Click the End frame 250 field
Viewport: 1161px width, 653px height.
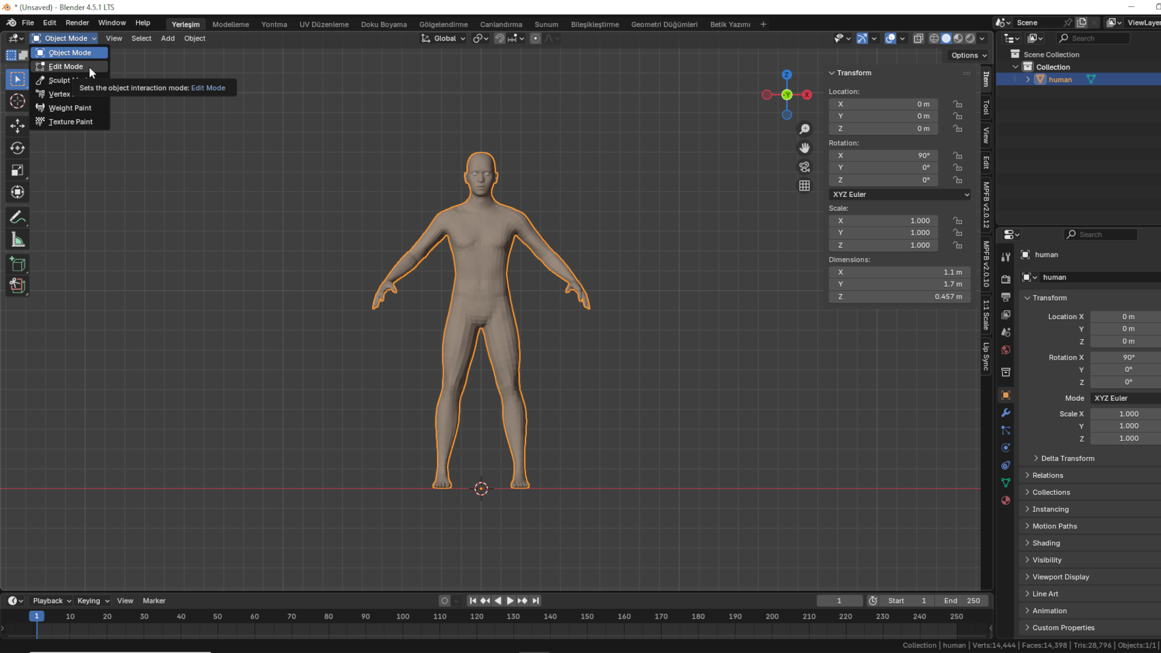tap(962, 601)
